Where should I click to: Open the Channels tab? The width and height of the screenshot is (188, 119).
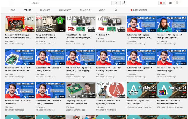[x=85, y=10]
